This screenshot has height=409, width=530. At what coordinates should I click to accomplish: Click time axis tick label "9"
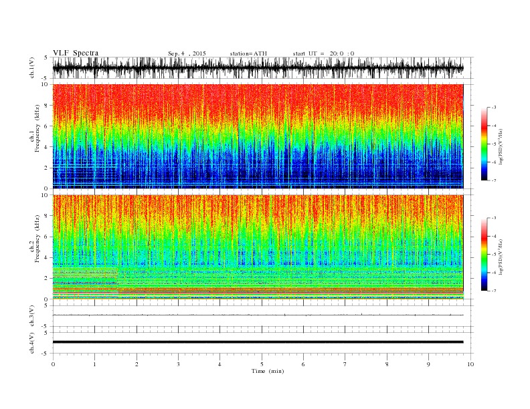[428, 364]
